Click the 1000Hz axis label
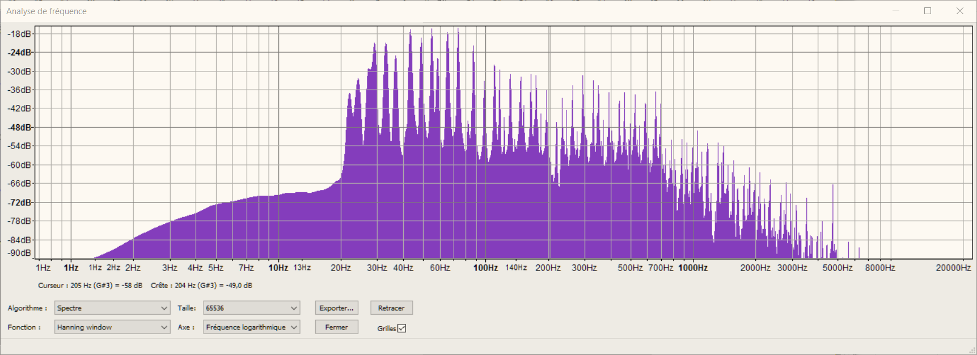Screen dimensions: 977x355 [x=693, y=268]
